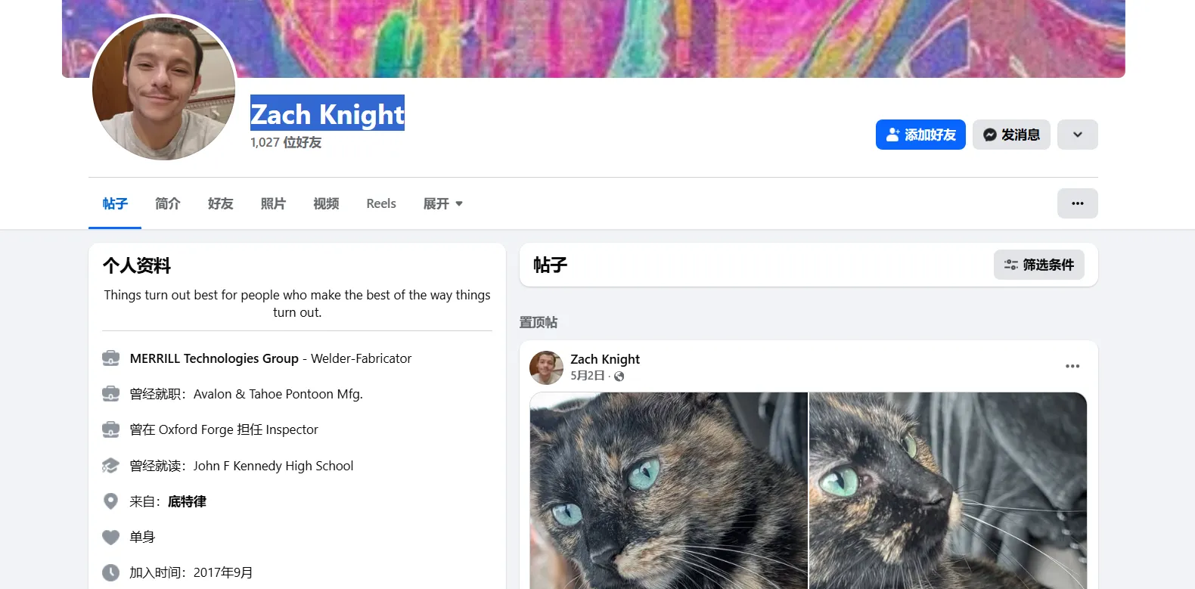The image size is (1195, 589).
Task: Switch to the 照片 tab
Action: pos(273,203)
